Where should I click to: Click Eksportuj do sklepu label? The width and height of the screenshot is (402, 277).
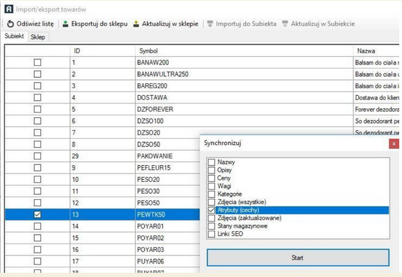coord(99,24)
